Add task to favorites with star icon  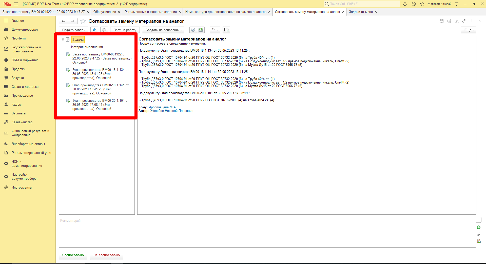pos(83,21)
